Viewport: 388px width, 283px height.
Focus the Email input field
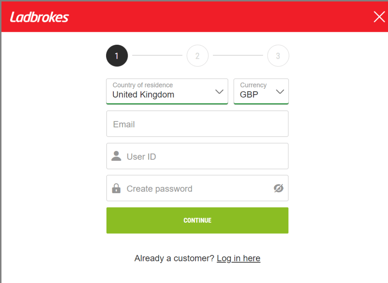tap(197, 124)
